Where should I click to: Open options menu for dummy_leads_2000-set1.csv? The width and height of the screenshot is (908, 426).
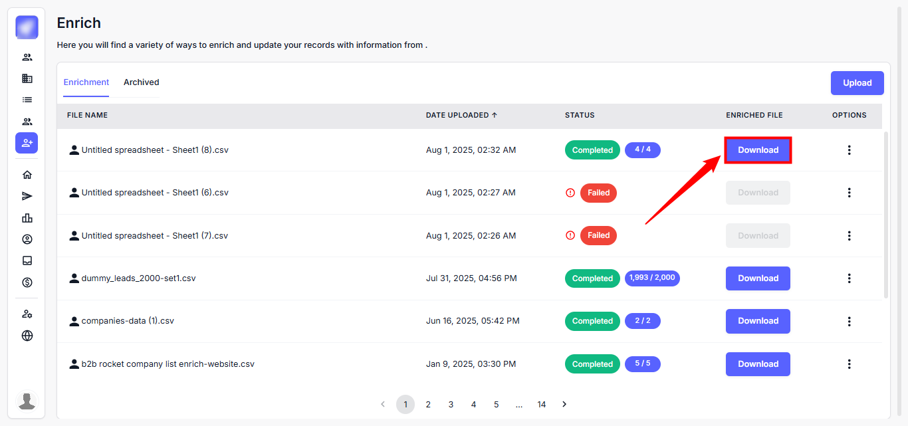[849, 278]
